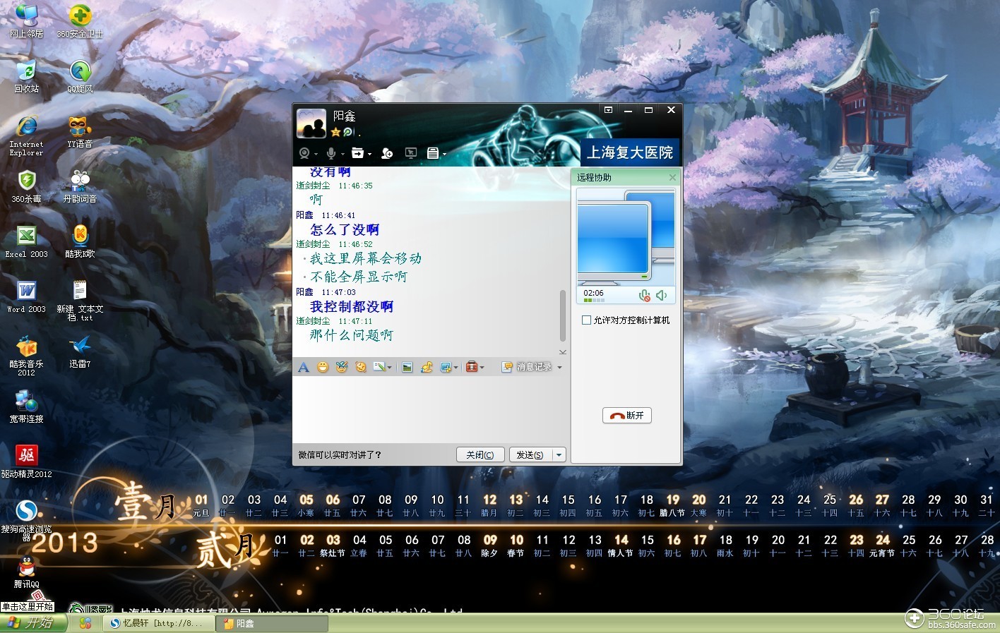Click the 微信可以实时对讲了? tip link
This screenshot has height=633, width=1000.
(x=340, y=455)
